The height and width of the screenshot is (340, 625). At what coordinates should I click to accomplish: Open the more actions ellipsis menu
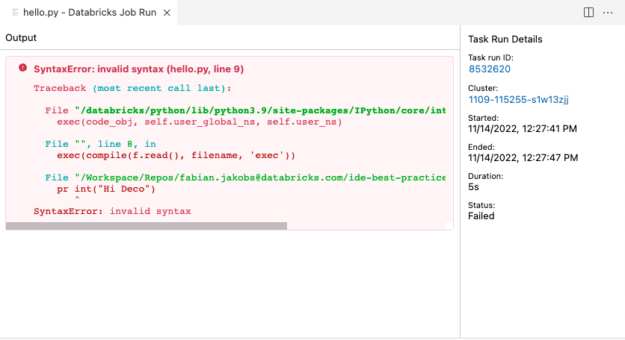[x=608, y=13]
